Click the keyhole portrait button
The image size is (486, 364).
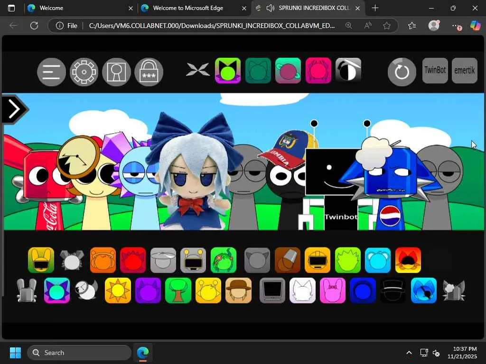[117, 72]
